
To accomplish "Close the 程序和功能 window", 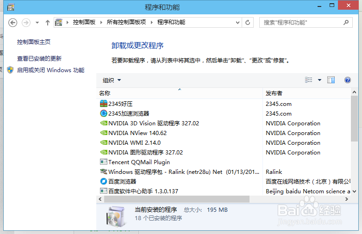I will point(349,5).
